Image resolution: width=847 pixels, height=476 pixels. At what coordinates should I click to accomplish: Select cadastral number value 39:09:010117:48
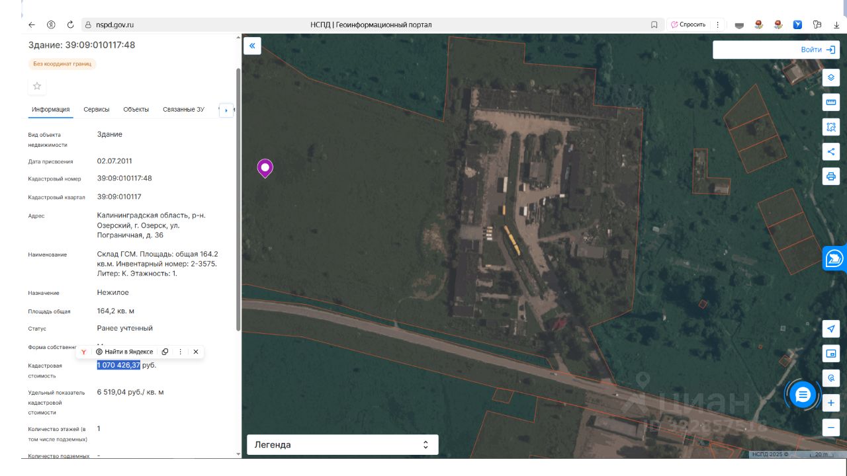pos(124,178)
